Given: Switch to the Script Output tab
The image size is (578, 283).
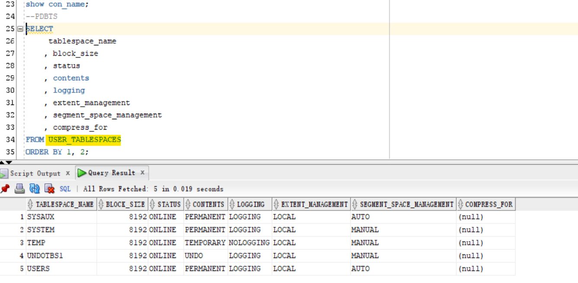Looking at the screenshot, I should point(35,173).
